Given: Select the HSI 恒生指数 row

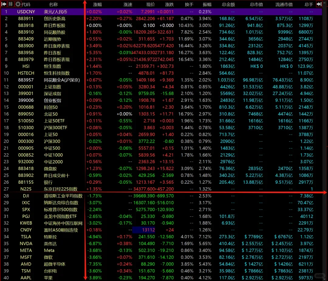Looking at the screenshot, I should [x=162, y=66].
